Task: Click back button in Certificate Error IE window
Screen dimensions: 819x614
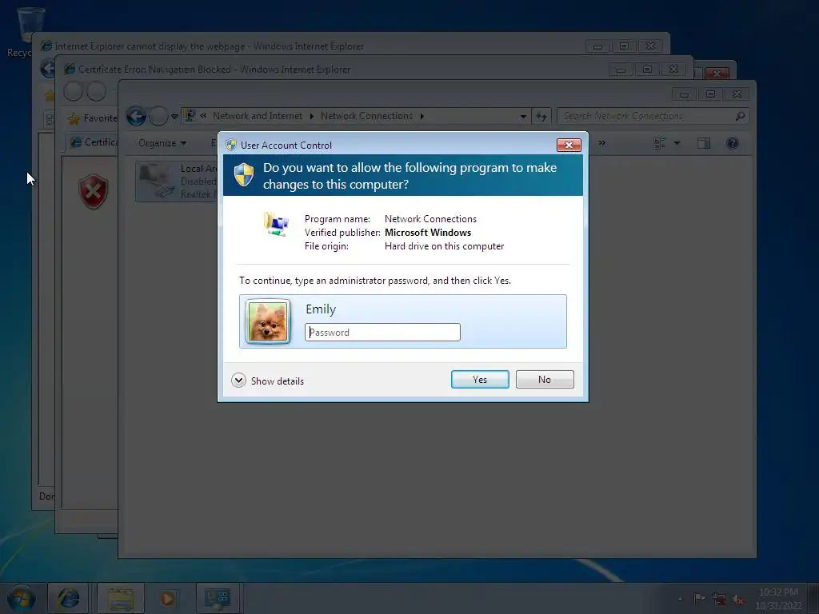Action: point(73,91)
